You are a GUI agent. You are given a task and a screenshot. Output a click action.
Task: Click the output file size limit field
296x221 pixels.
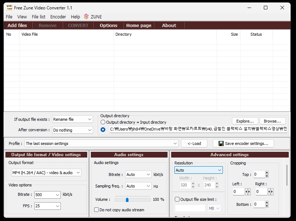coord(190,208)
